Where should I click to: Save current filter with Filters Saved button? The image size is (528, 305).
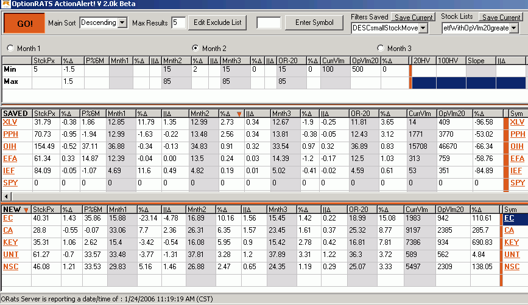tap(414, 17)
